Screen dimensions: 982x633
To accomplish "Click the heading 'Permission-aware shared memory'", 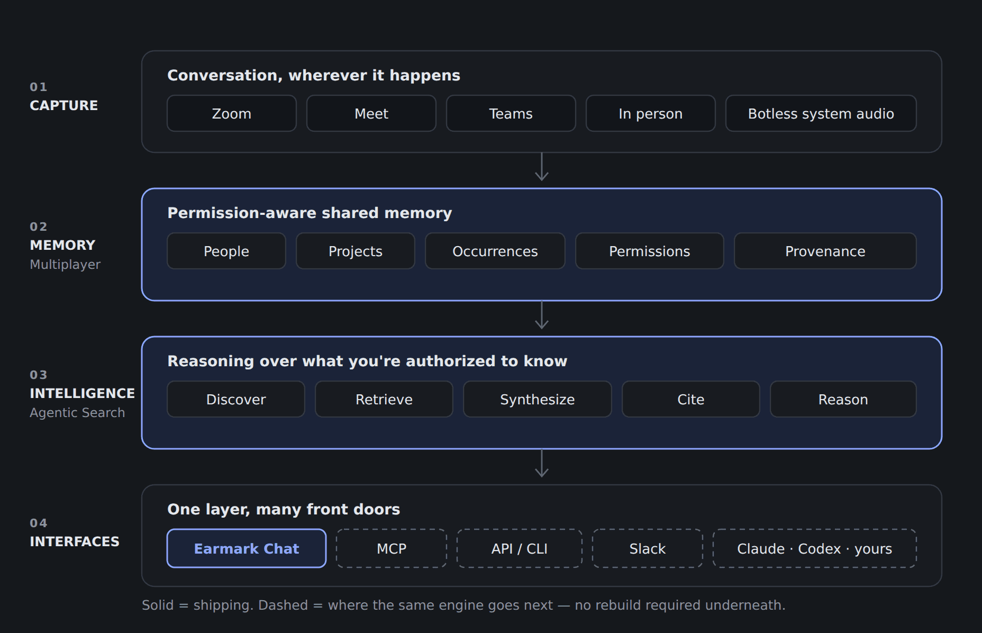I will [x=310, y=213].
